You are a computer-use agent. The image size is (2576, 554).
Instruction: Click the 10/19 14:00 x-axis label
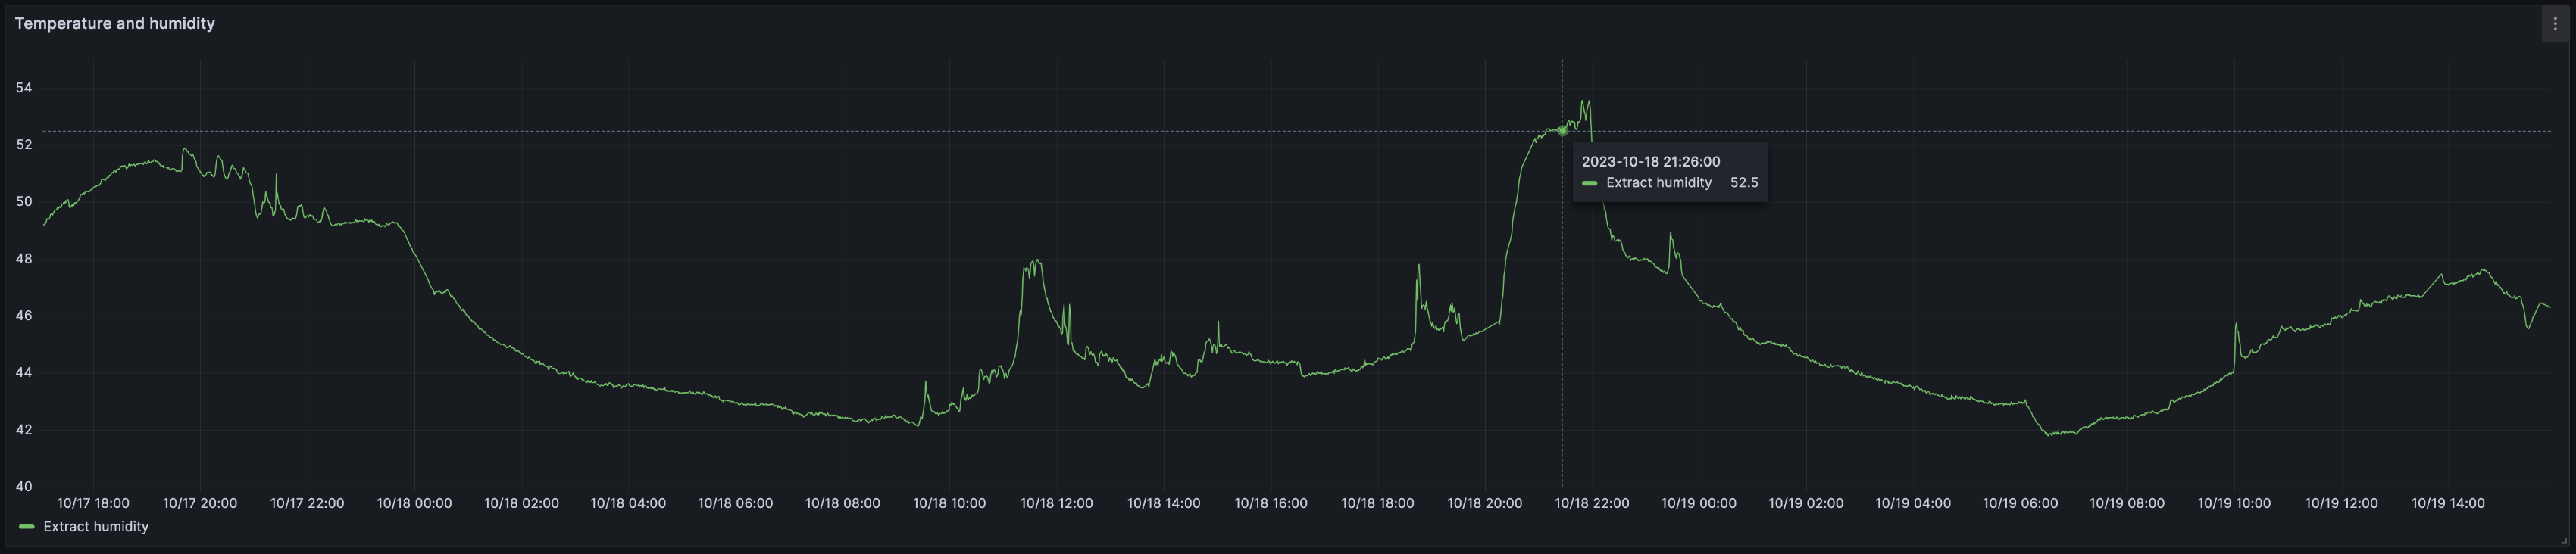tap(2447, 503)
